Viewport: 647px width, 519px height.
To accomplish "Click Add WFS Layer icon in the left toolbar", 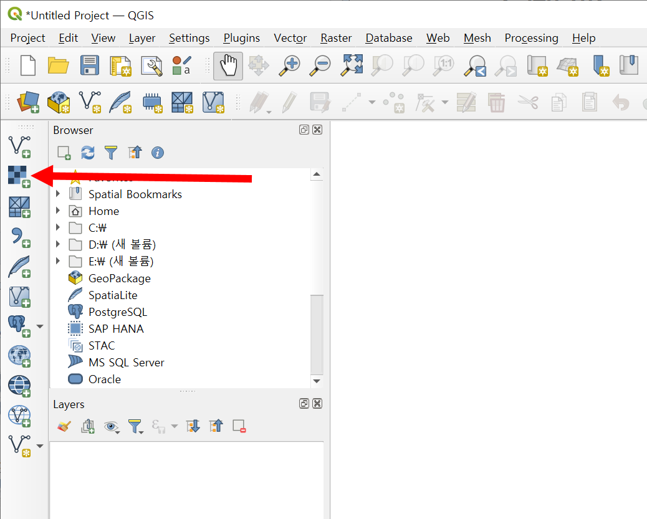I will point(19,416).
